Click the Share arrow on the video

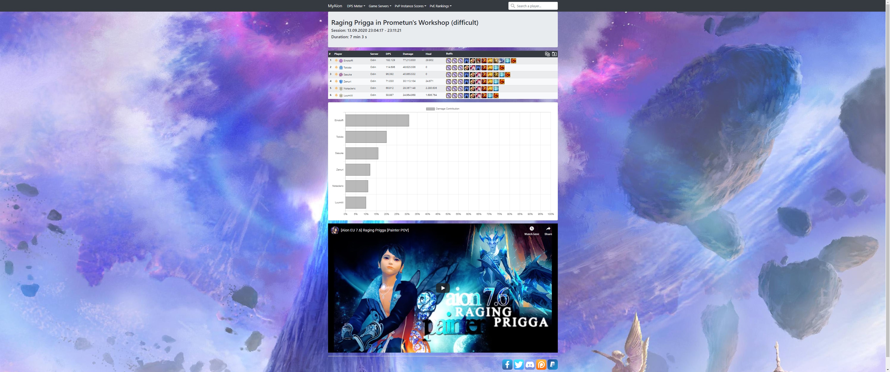coord(548,228)
